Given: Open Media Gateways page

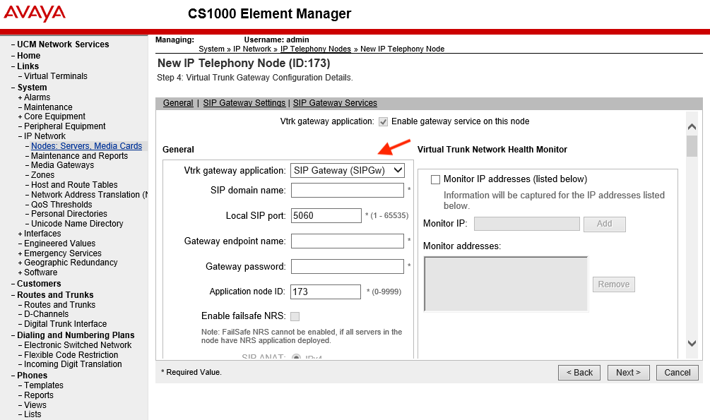Looking at the screenshot, I should click(x=62, y=165).
